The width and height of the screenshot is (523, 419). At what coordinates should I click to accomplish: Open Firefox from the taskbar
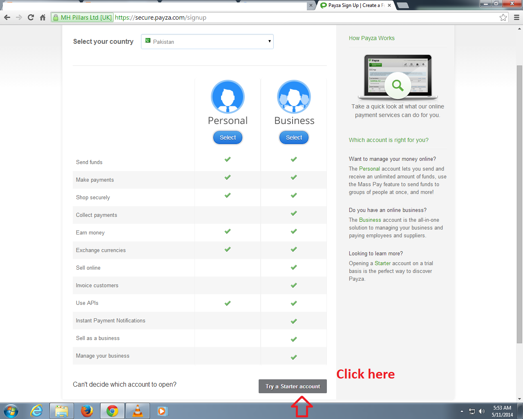(87, 411)
